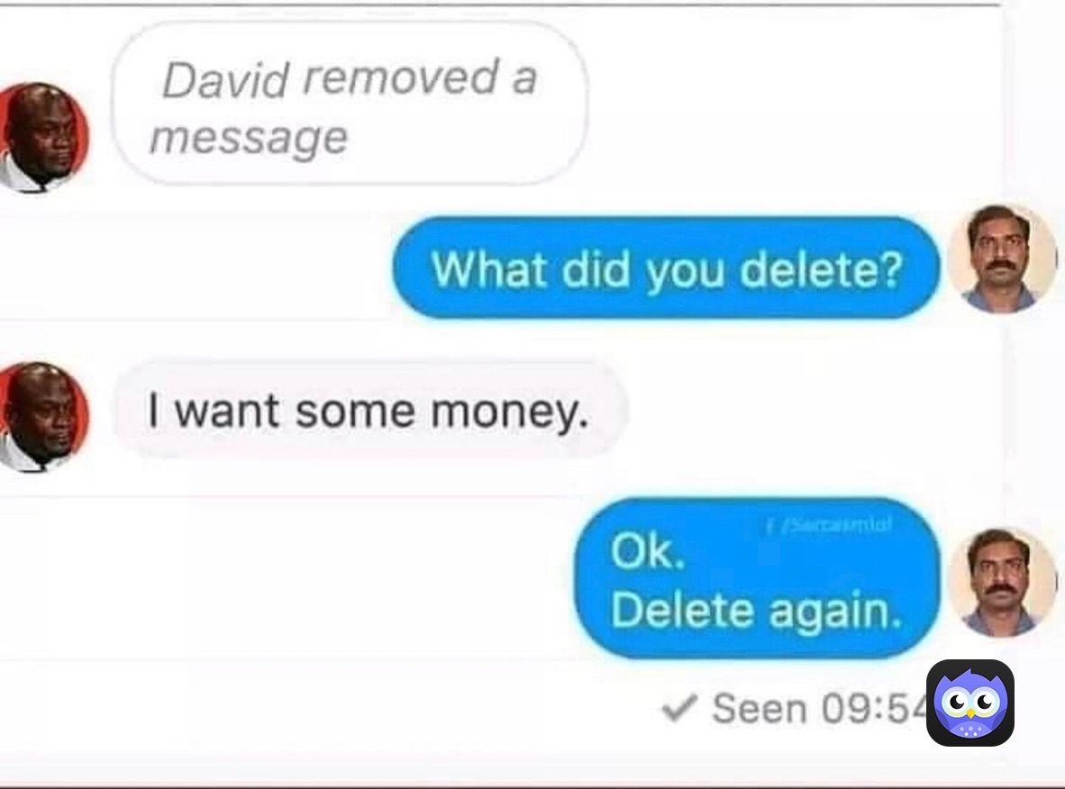Click the purple owl app icon

pos(969,703)
